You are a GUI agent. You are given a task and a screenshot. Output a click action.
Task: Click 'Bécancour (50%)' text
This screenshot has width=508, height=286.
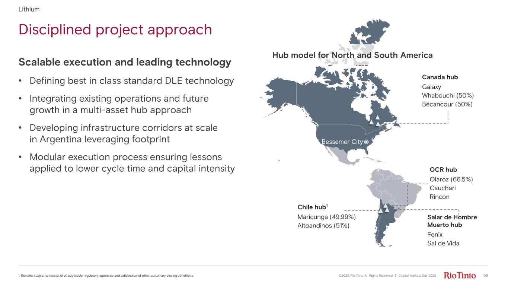[447, 104]
